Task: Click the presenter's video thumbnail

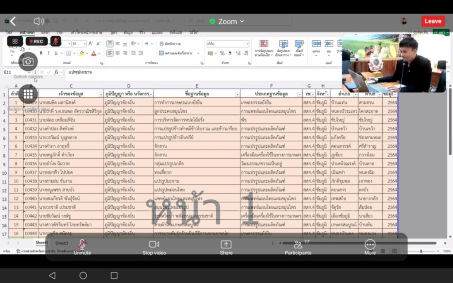Action: (393, 63)
